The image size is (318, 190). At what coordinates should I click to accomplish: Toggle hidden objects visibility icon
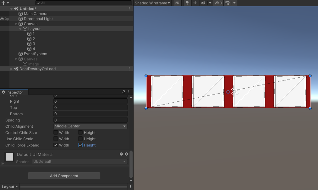pyautogui.click(x=218, y=3)
